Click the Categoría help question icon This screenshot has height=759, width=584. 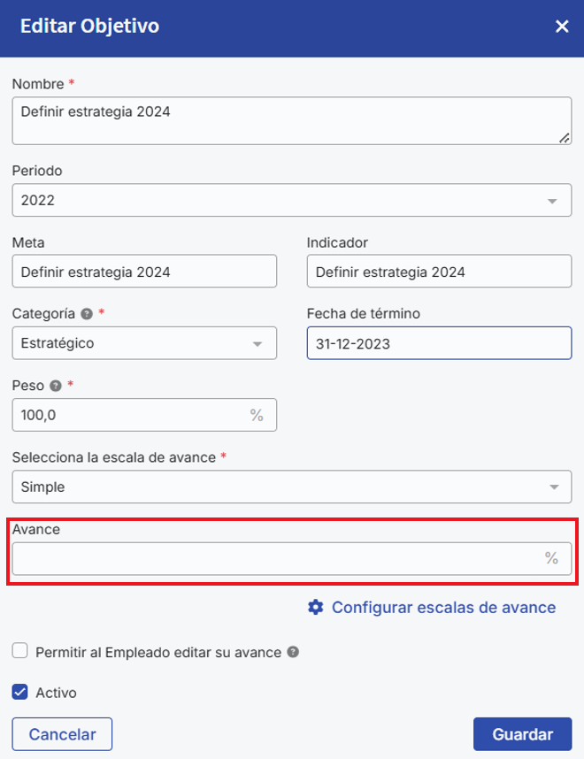click(x=87, y=314)
